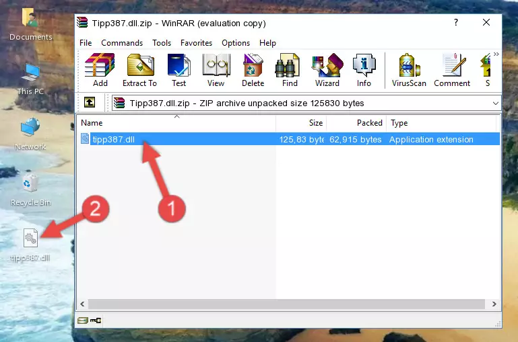Select the Documents desktop icon

30,24
